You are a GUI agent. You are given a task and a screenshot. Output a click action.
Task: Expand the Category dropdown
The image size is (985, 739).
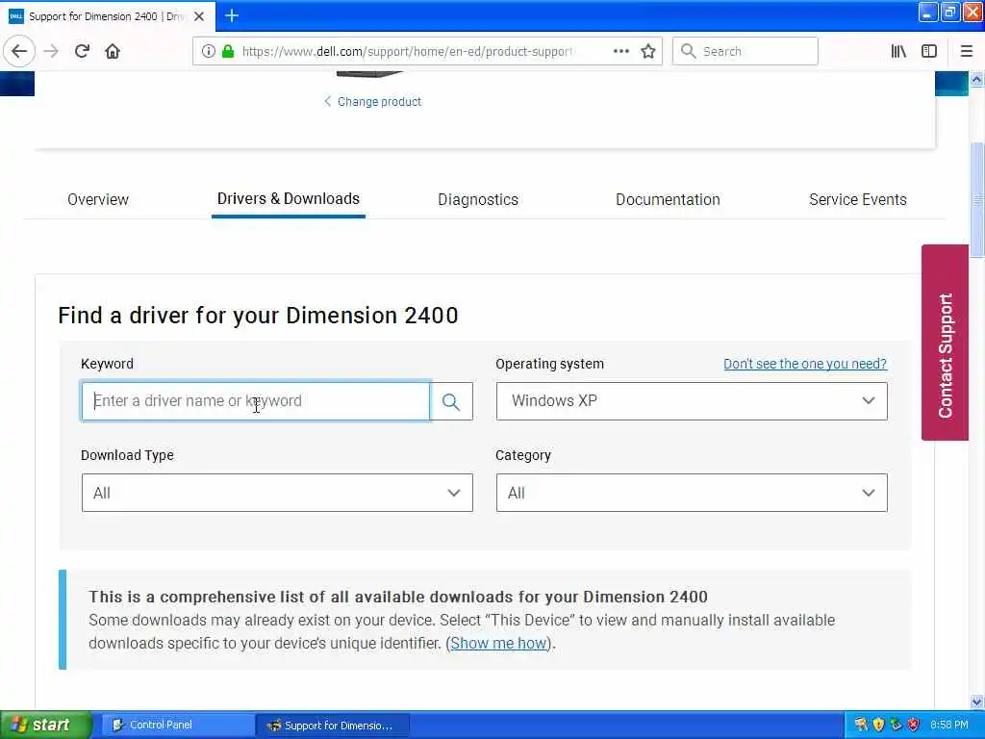692,493
